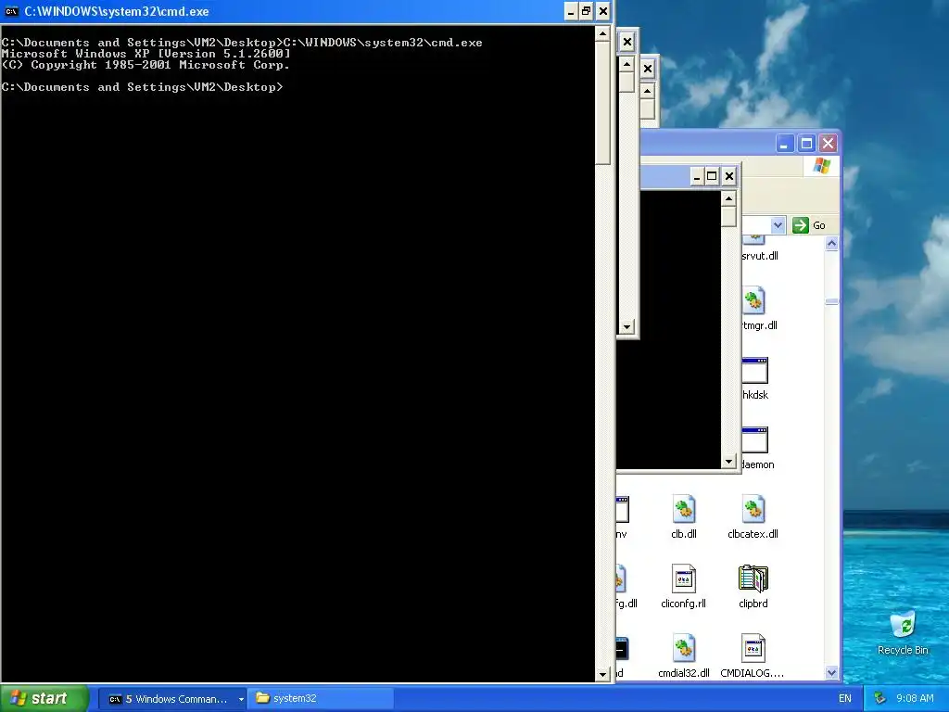Select the CMDIALOG file icon
The width and height of the screenshot is (949, 712).
pos(753,648)
